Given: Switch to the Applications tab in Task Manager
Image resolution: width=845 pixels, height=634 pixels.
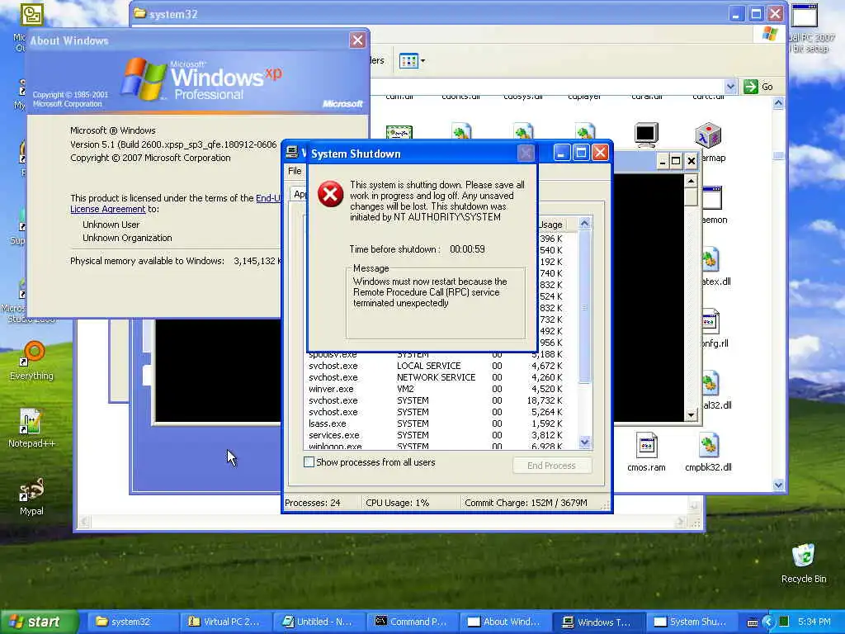Looking at the screenshot, I should 300,194.
